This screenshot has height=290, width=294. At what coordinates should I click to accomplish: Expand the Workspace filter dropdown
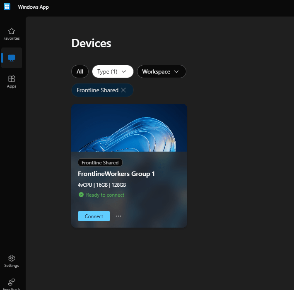click(x=161, y=71)
